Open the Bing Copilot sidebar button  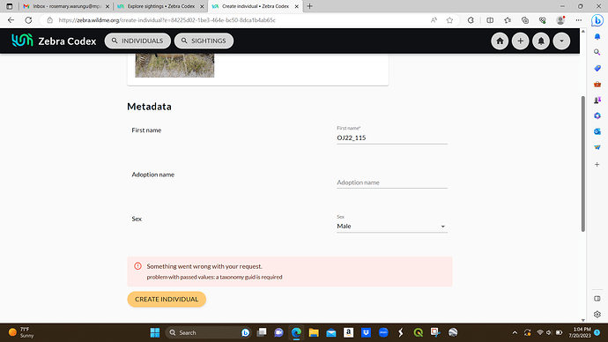pos(597,20)
